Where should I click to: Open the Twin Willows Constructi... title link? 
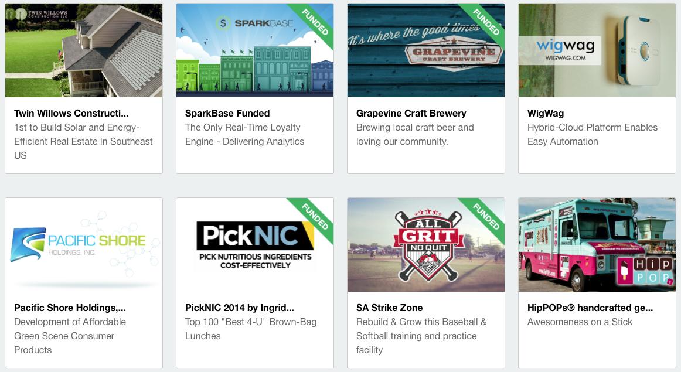(x=71, y=113)
